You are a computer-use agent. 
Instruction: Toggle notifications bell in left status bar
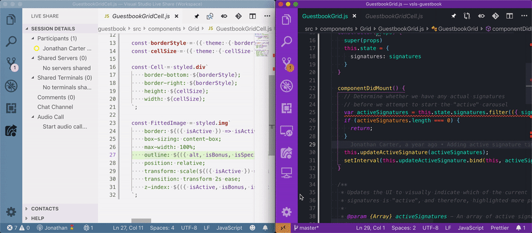265,228
